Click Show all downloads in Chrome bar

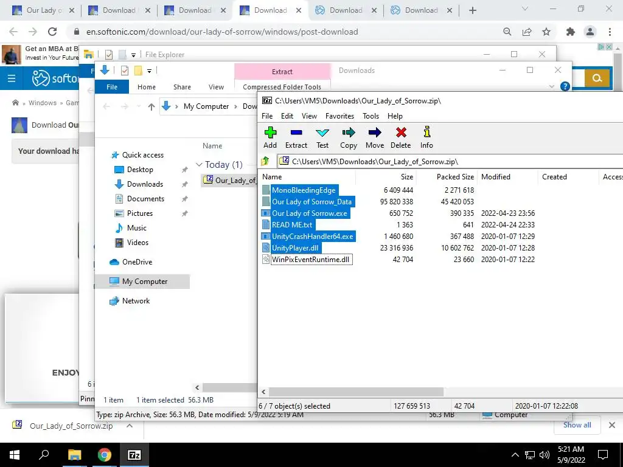coord(577,425)
